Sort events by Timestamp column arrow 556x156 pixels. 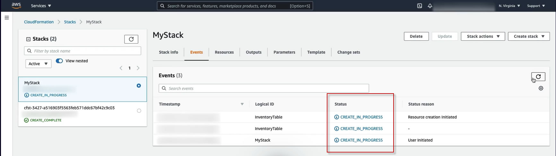pyautogui.click(x=242, y=104)
